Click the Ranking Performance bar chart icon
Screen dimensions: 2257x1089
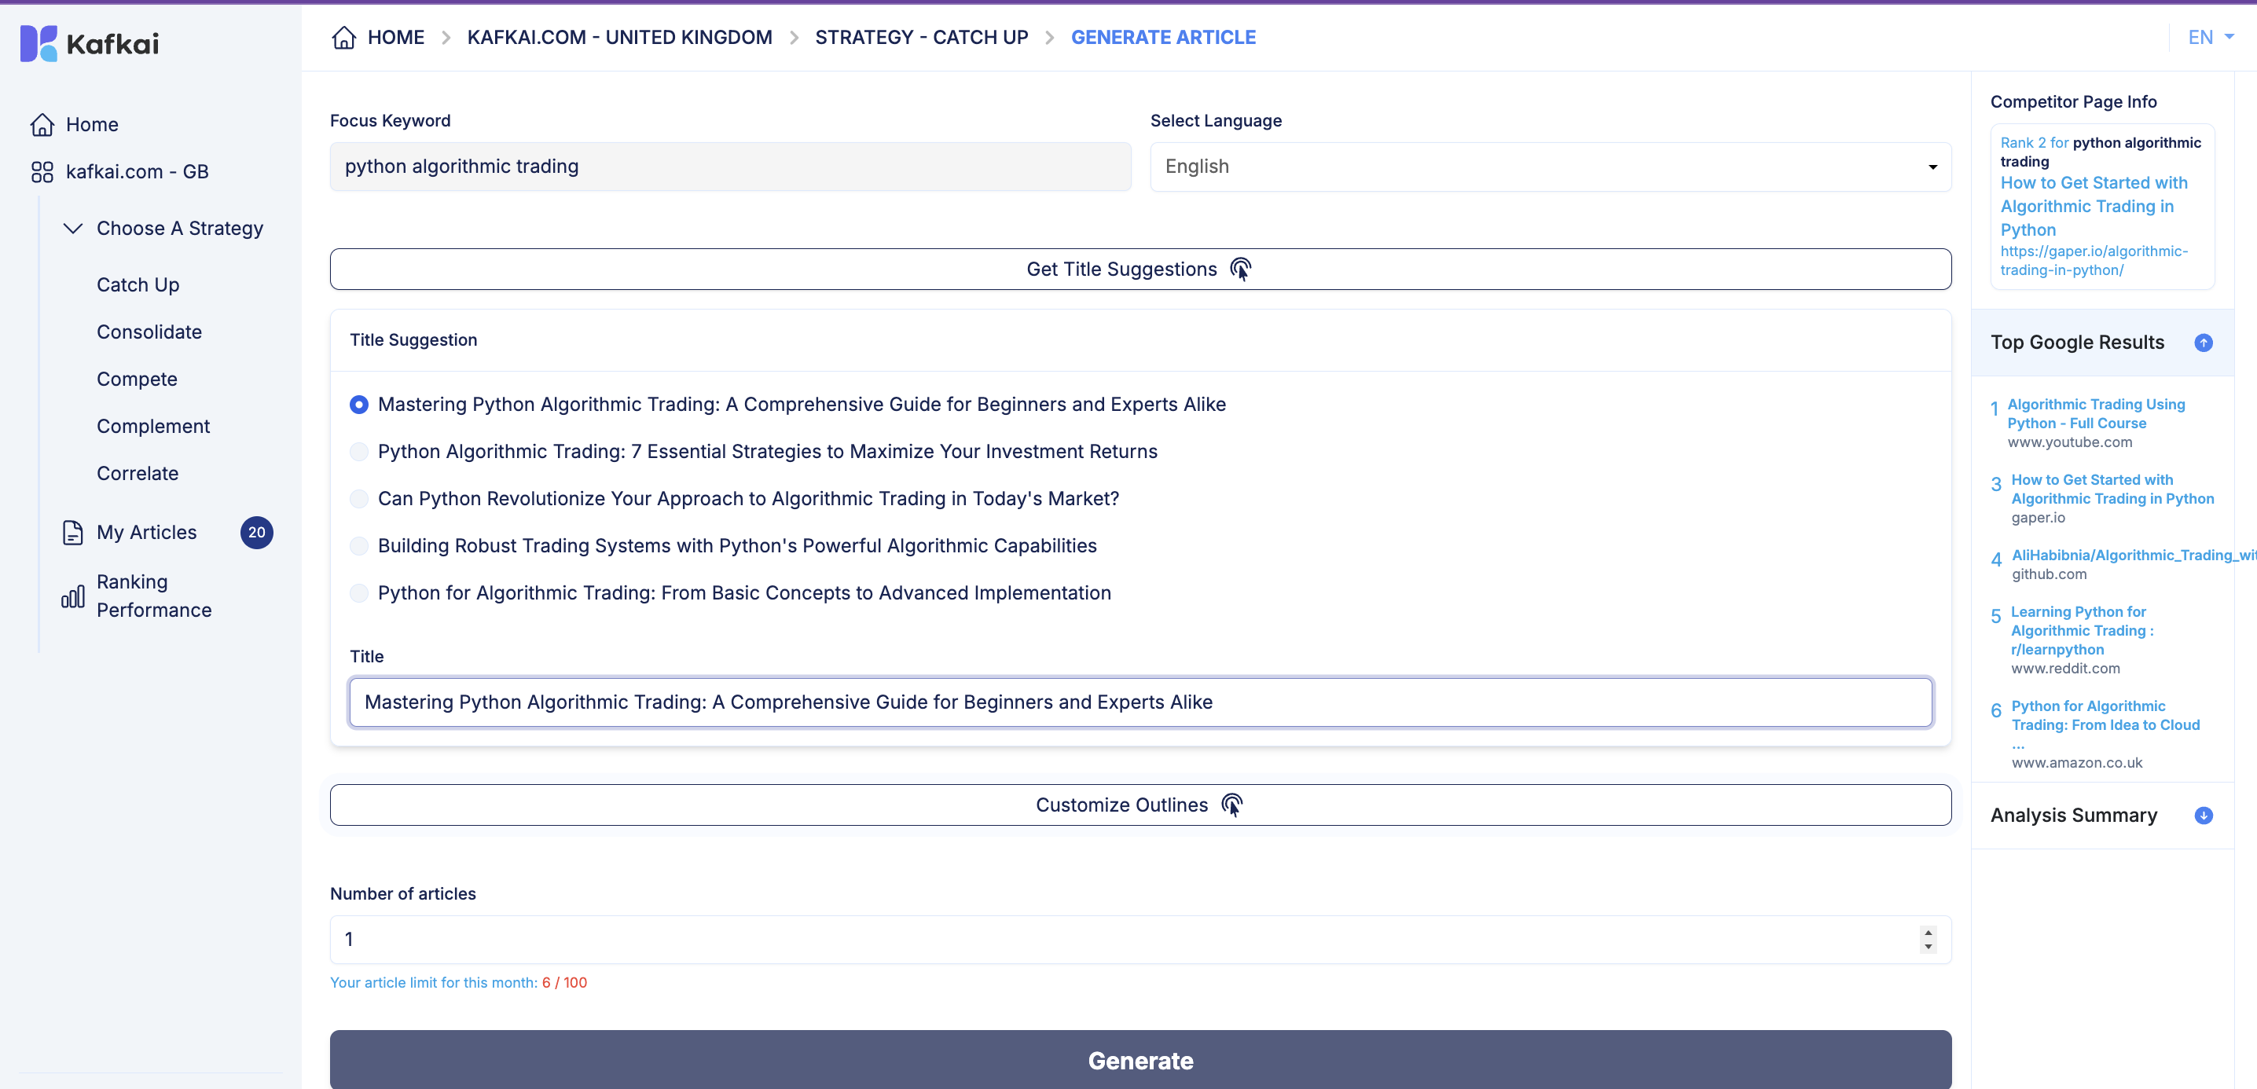[73, 596]
